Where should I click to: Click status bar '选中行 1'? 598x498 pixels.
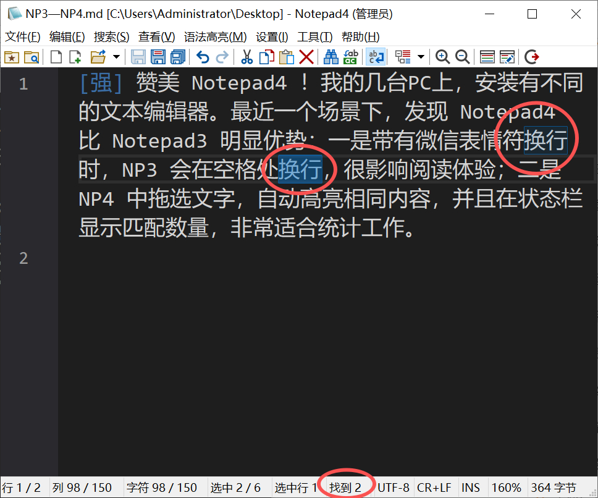click(x=295, y=487)
